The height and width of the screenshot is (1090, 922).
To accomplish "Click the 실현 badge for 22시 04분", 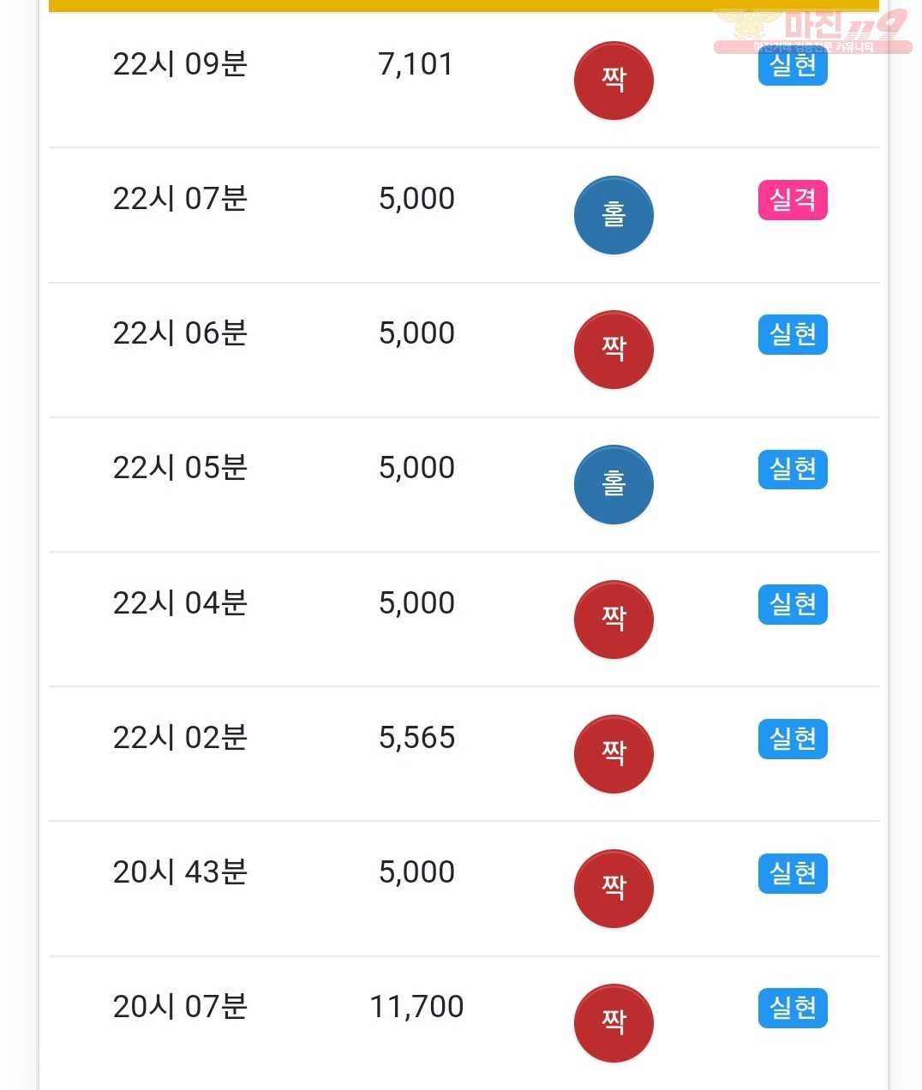I will 793,604.
